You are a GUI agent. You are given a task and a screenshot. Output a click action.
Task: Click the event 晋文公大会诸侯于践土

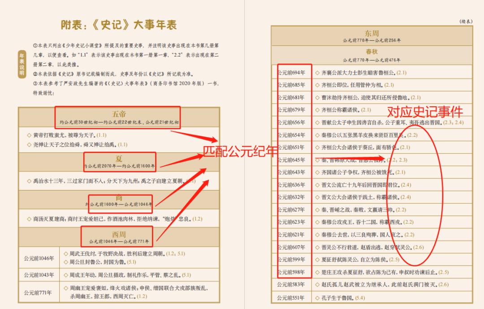(363, 197)
